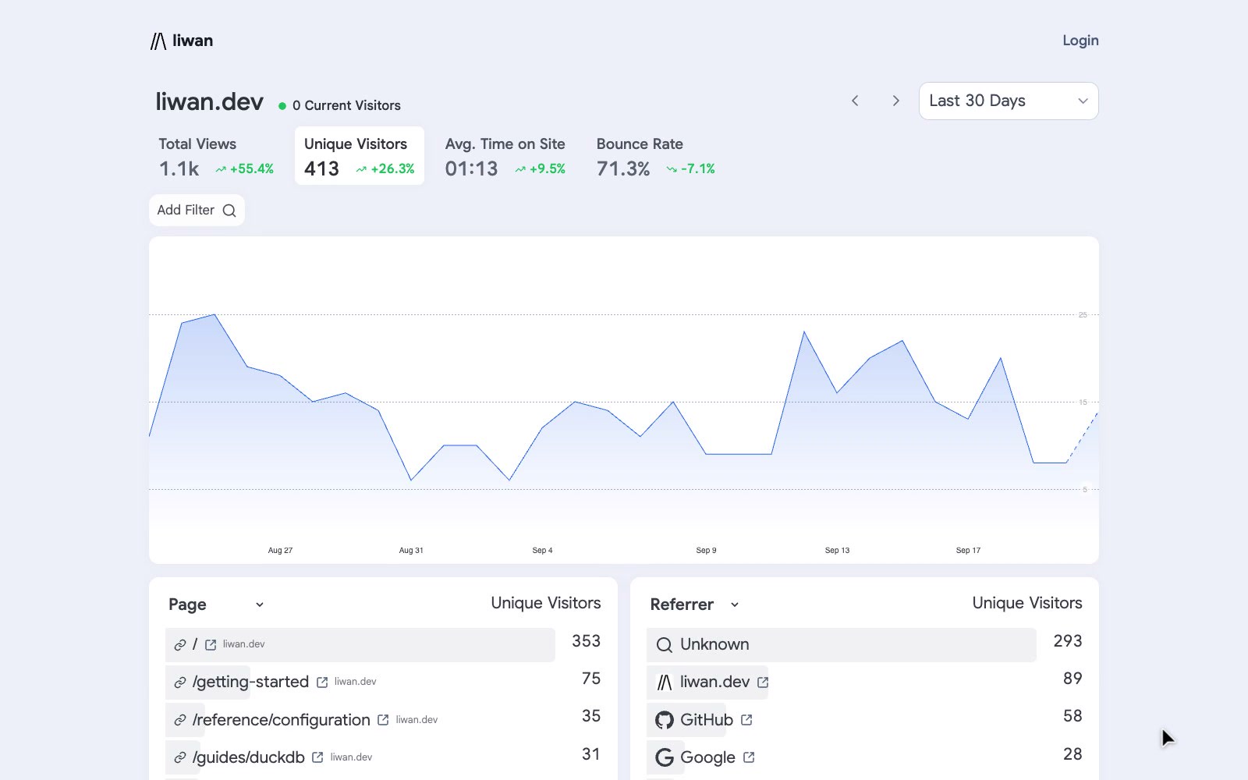Click the -7.1% bounce rate change

point(691,168)
